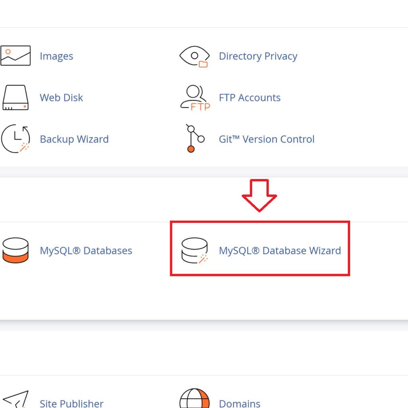This screenshot has height=408, width=408.
Task: Click the Web Disk drive icon
Action: [x=16, y=98]
